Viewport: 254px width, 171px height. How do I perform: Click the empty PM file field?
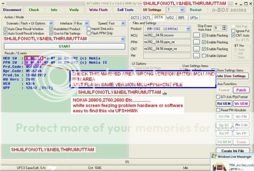[167, 55]
